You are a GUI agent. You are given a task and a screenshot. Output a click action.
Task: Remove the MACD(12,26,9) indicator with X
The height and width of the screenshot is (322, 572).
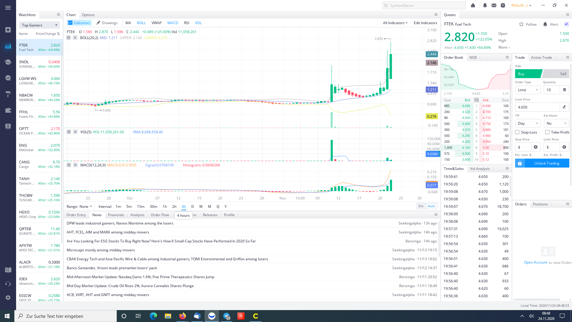75,165
